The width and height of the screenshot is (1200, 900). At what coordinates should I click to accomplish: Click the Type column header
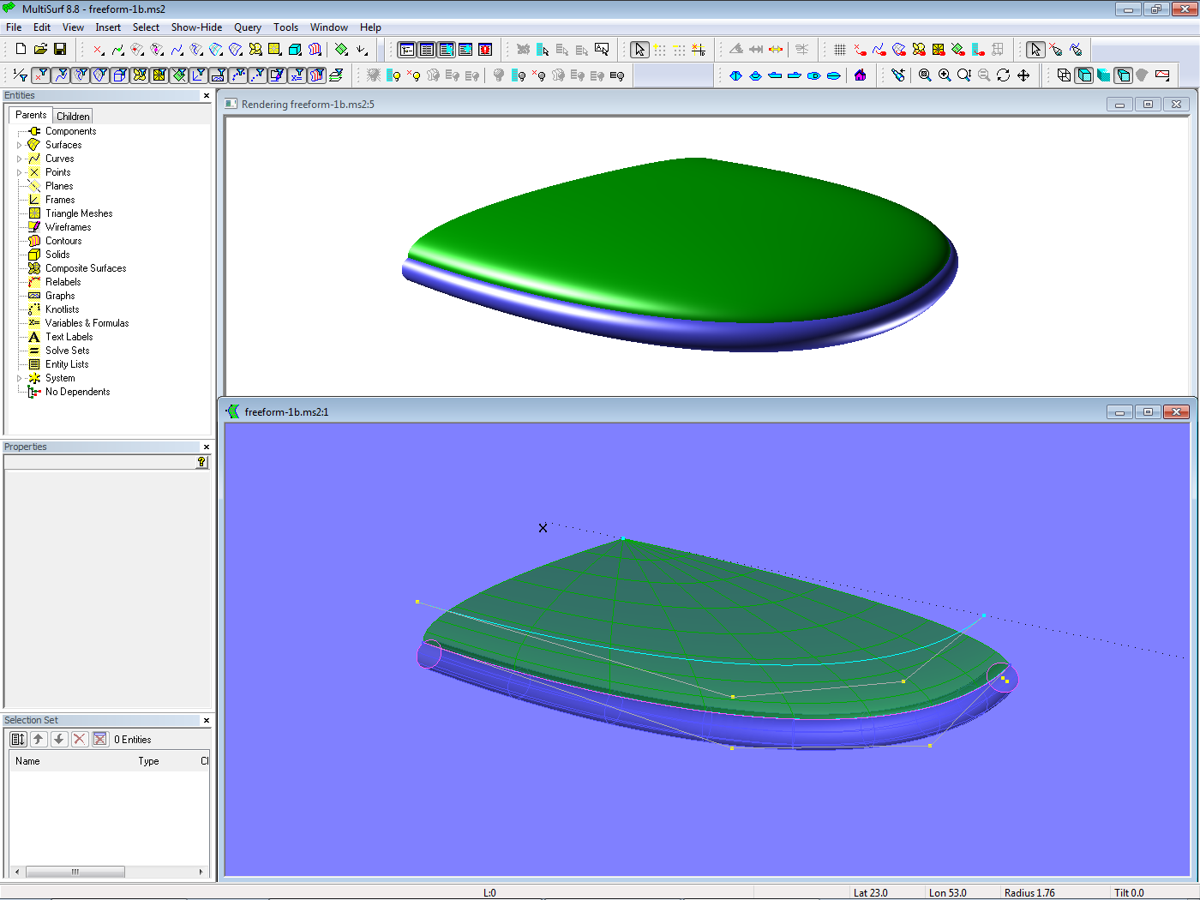pos(148,761)
